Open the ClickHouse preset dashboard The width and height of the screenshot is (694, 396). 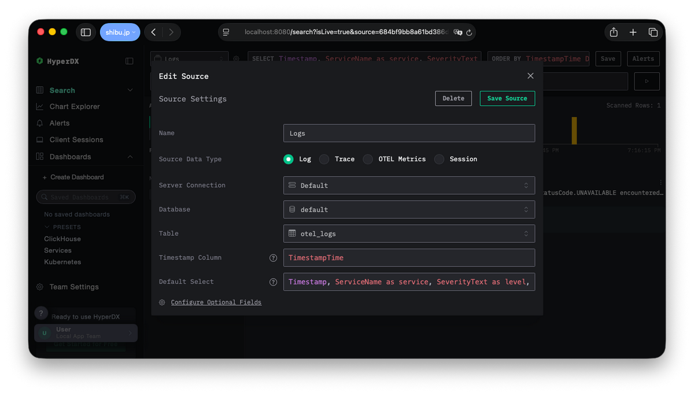[x=62, y=239]
